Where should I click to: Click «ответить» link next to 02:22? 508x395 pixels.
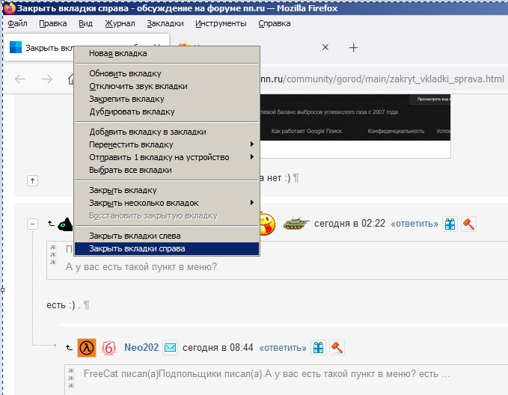tap(414, 224)
